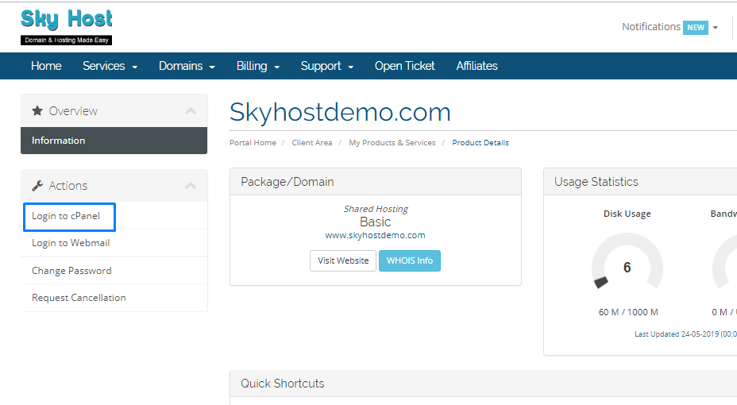Collapse the Overview panel chevron
The image size is (737, 405).
(191, 111)
